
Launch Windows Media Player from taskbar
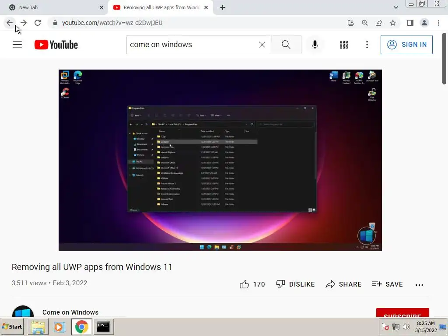tap(59, 327)
